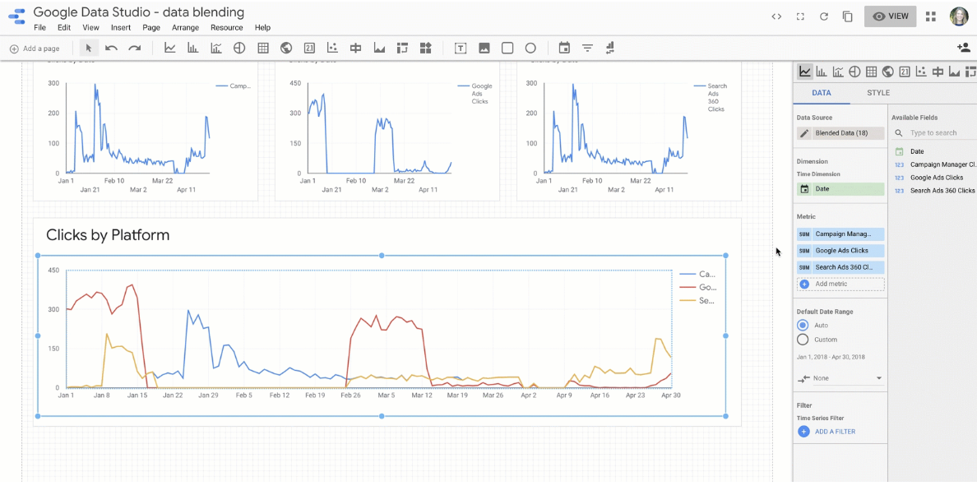Insert a time series chart from main toolbar

tap(169, 48)
